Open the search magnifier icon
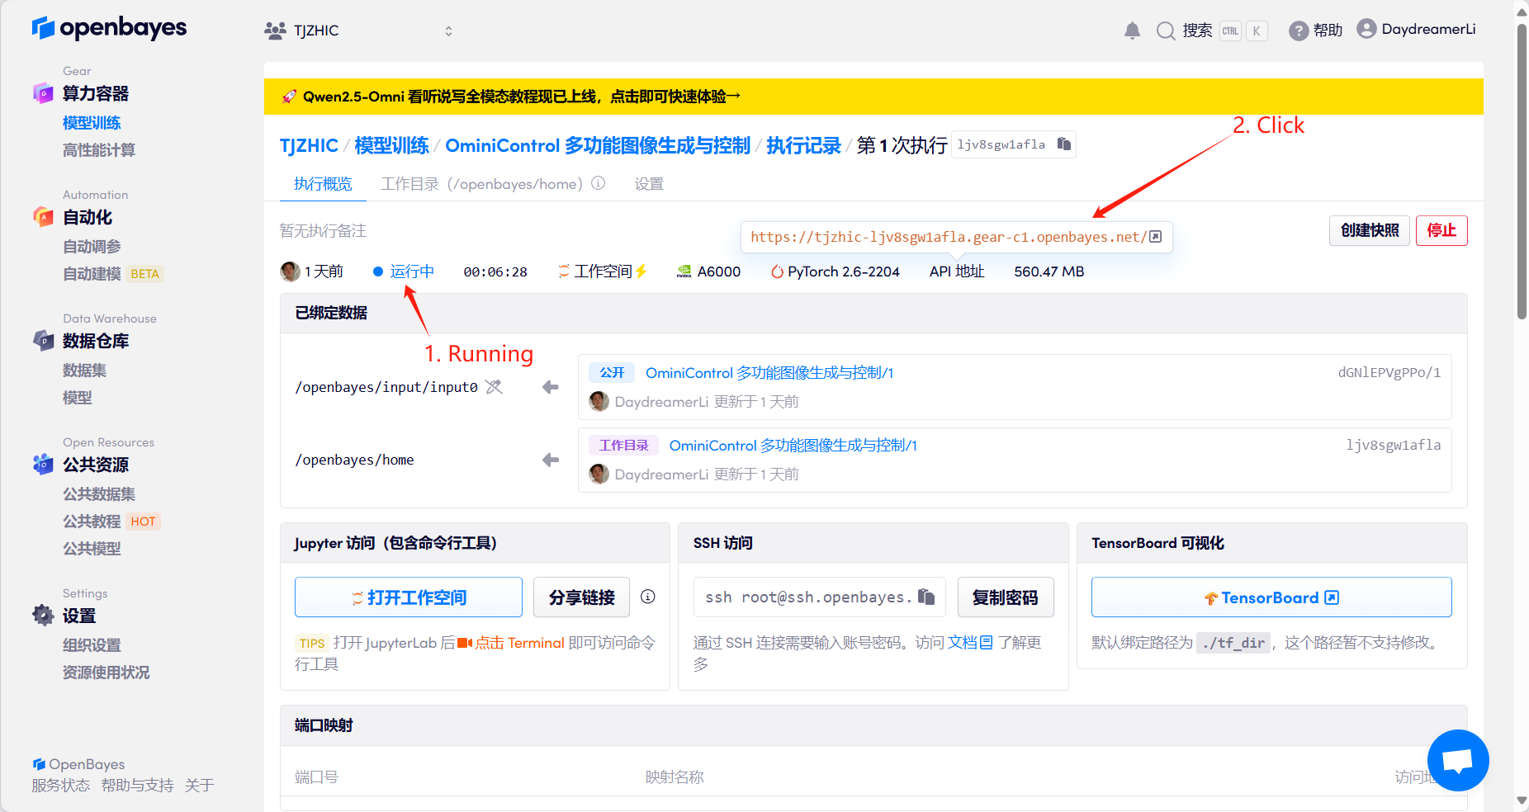 click(x=1165, y=31)
